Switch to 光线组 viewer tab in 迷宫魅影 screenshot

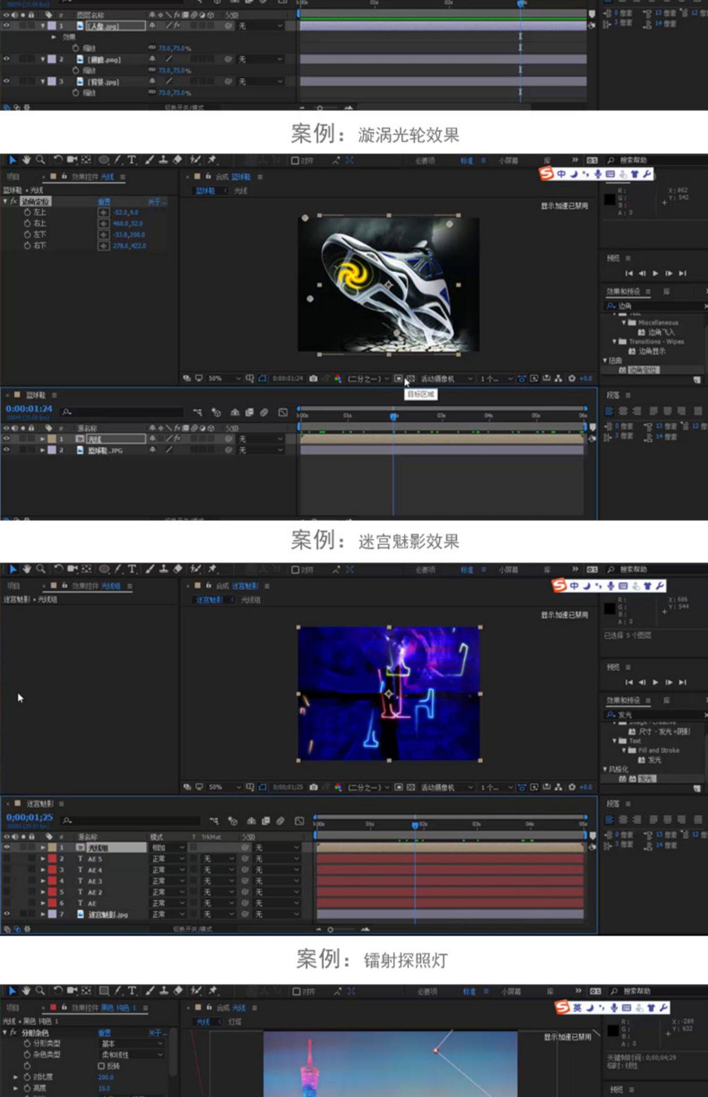251,600
